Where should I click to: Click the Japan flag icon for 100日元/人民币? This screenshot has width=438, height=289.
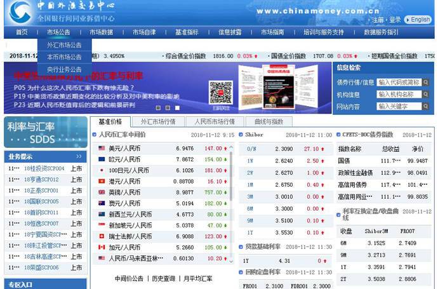102,170
